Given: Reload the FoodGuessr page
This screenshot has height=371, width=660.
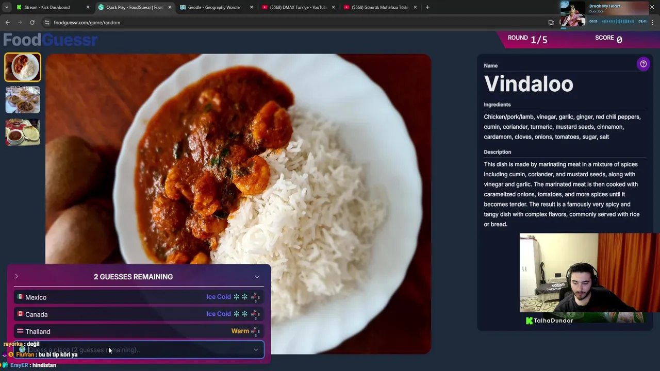Looking at the screenshot, I should 32,23.
